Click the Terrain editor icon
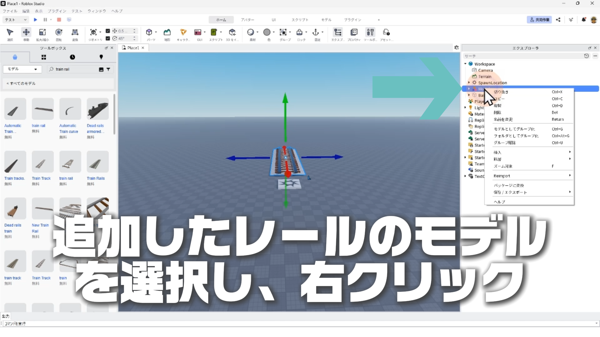 [167, 32]
